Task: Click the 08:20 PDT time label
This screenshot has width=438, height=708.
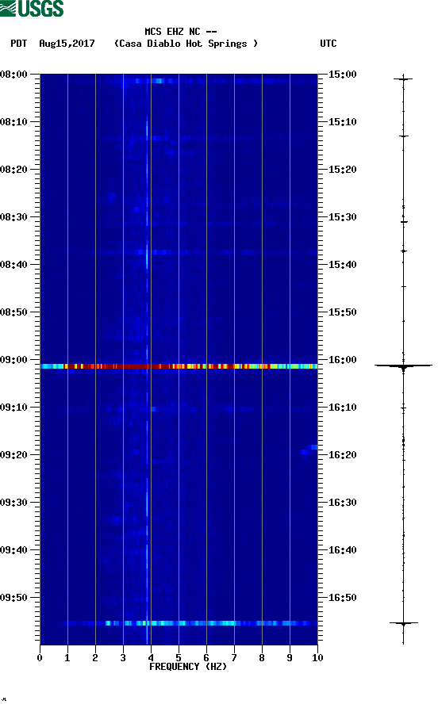Action: click(13, 170)
